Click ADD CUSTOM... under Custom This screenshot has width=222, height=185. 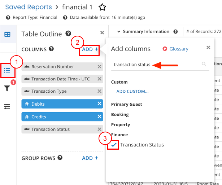pyautogui.click(x=132, y=91)
